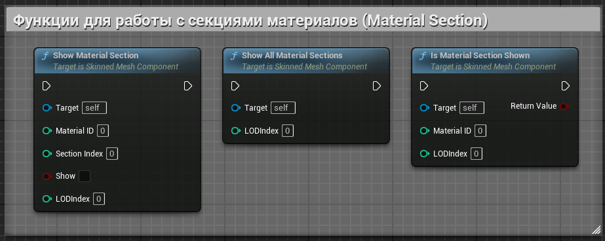The image size is (605, 241).
Task: Click the comment box title bar
Action: tap(302, 21)
